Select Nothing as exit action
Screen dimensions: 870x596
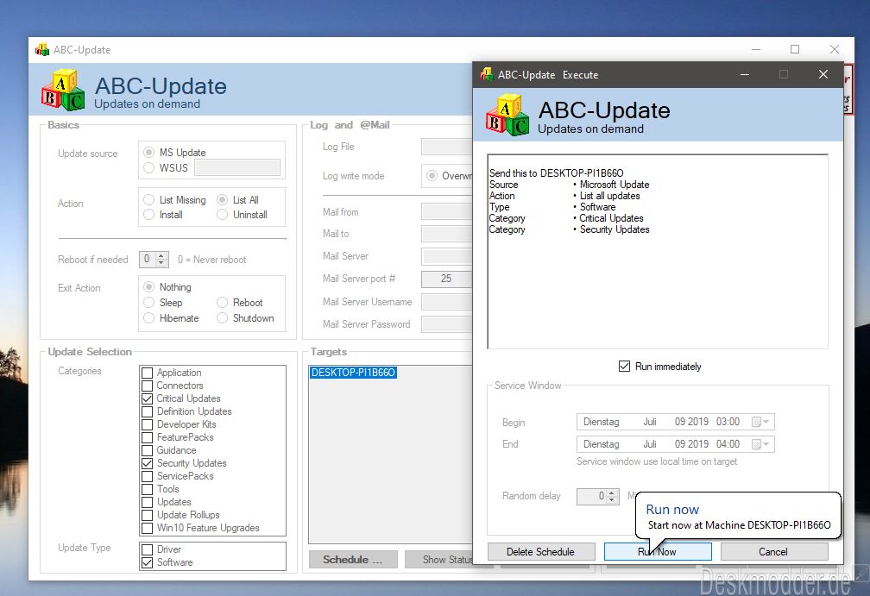(x=148, y=286)
